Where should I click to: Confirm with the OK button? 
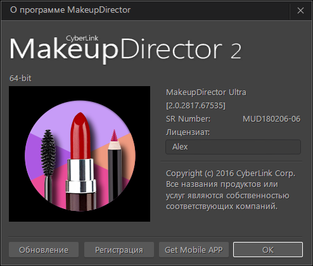coord(268,250)
